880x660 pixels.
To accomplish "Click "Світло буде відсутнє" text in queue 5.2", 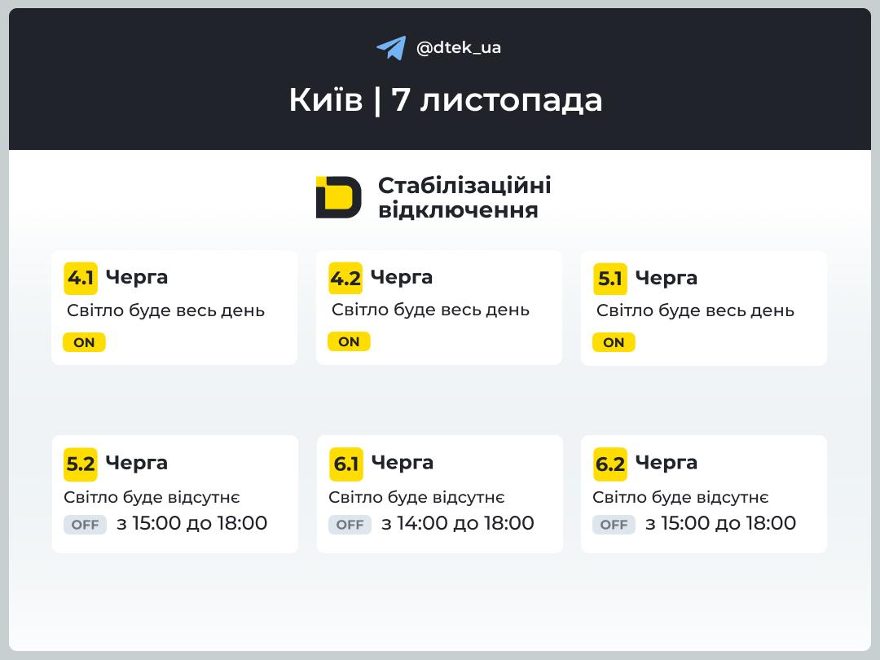I will point(152,497).
